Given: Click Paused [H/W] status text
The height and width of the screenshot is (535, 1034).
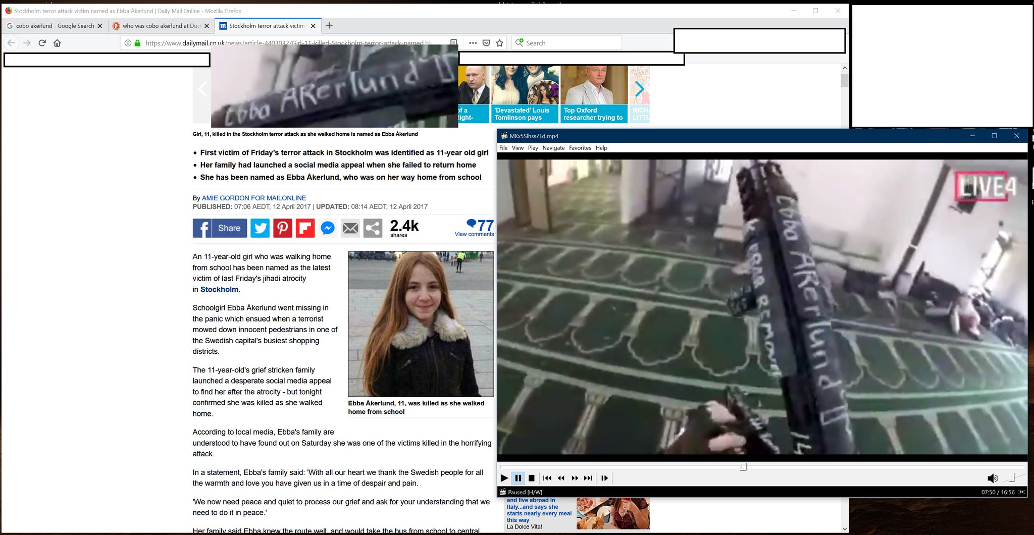Looking at the screenshot, I should click(x=525, y=492).
